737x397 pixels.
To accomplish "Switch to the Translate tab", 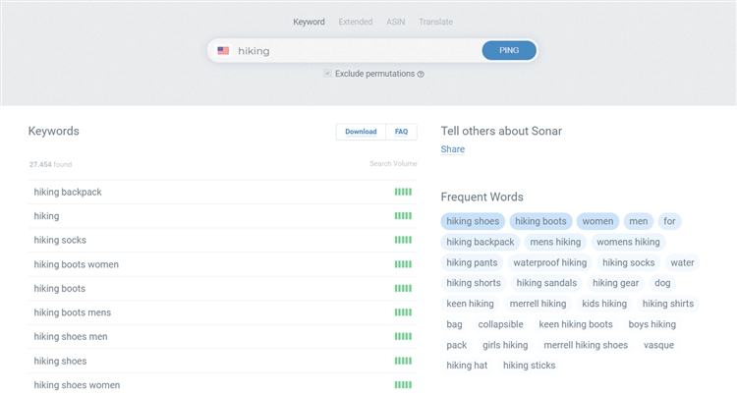I will pyautogui.click(x=435, y=22).
